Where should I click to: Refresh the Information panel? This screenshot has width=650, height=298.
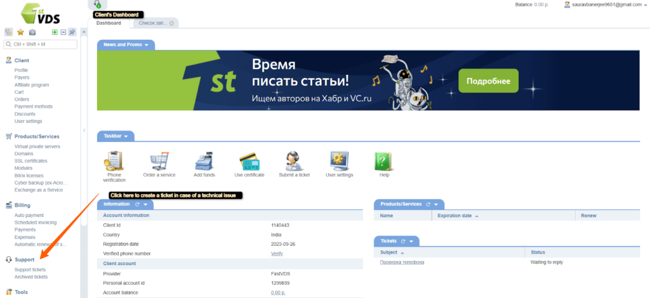tap(137, 204)
